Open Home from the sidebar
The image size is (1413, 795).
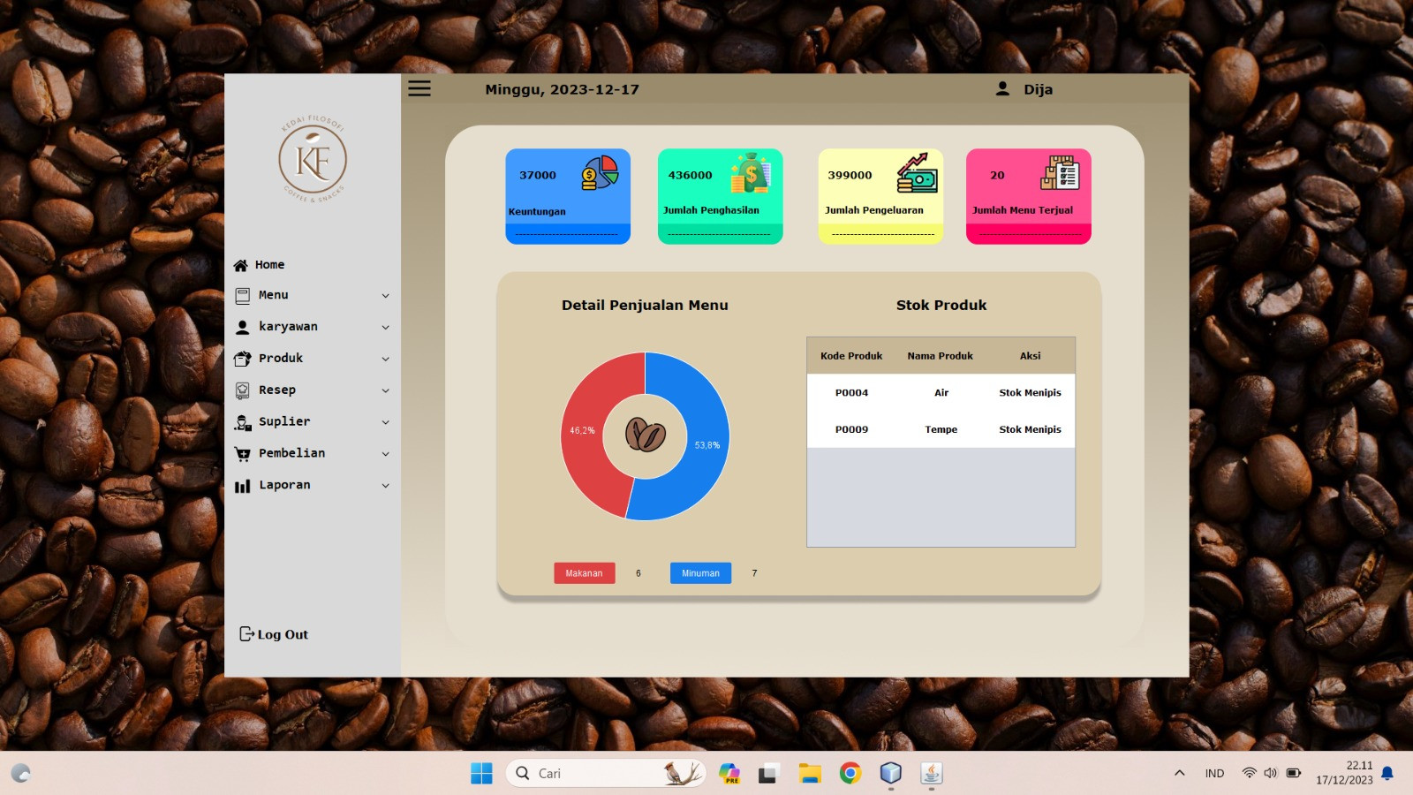point(269,265)
